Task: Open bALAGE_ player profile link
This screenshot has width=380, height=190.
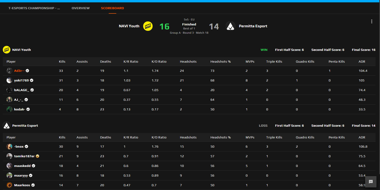Action: pyautogui.click(x=22, y=90)
